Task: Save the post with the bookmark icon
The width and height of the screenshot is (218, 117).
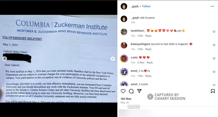Action: [x=213, y=91]
